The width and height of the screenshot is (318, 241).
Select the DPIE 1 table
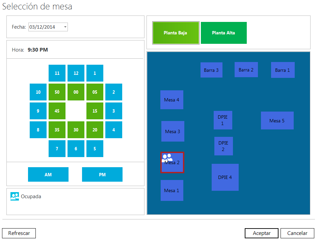(222, 120)
